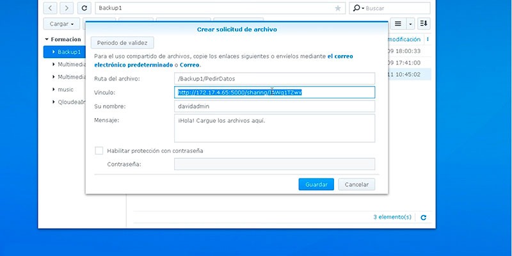Click the Correo link
Image resolution: width=512 pixels, height=256 pixels.
pyautogui.click(x=189, y=65)
